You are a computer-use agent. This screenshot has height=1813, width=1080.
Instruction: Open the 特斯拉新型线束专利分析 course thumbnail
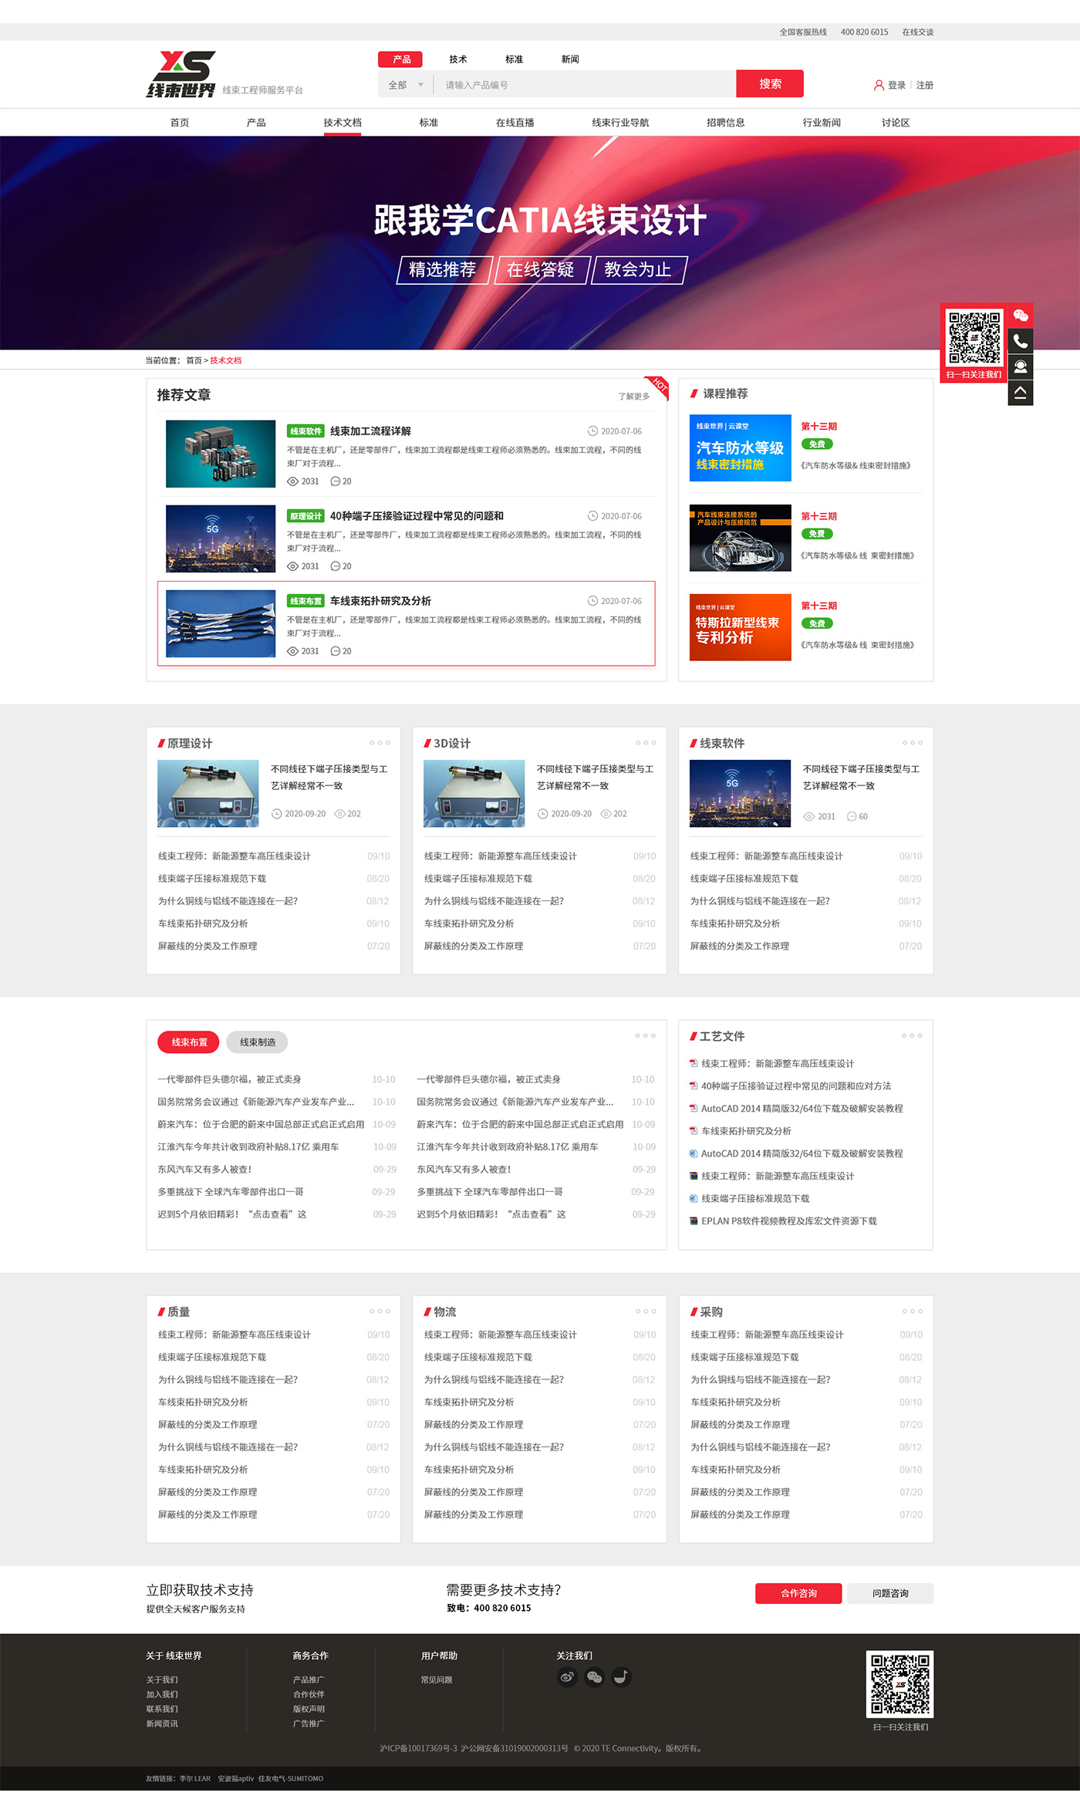[x=740, y=627]
